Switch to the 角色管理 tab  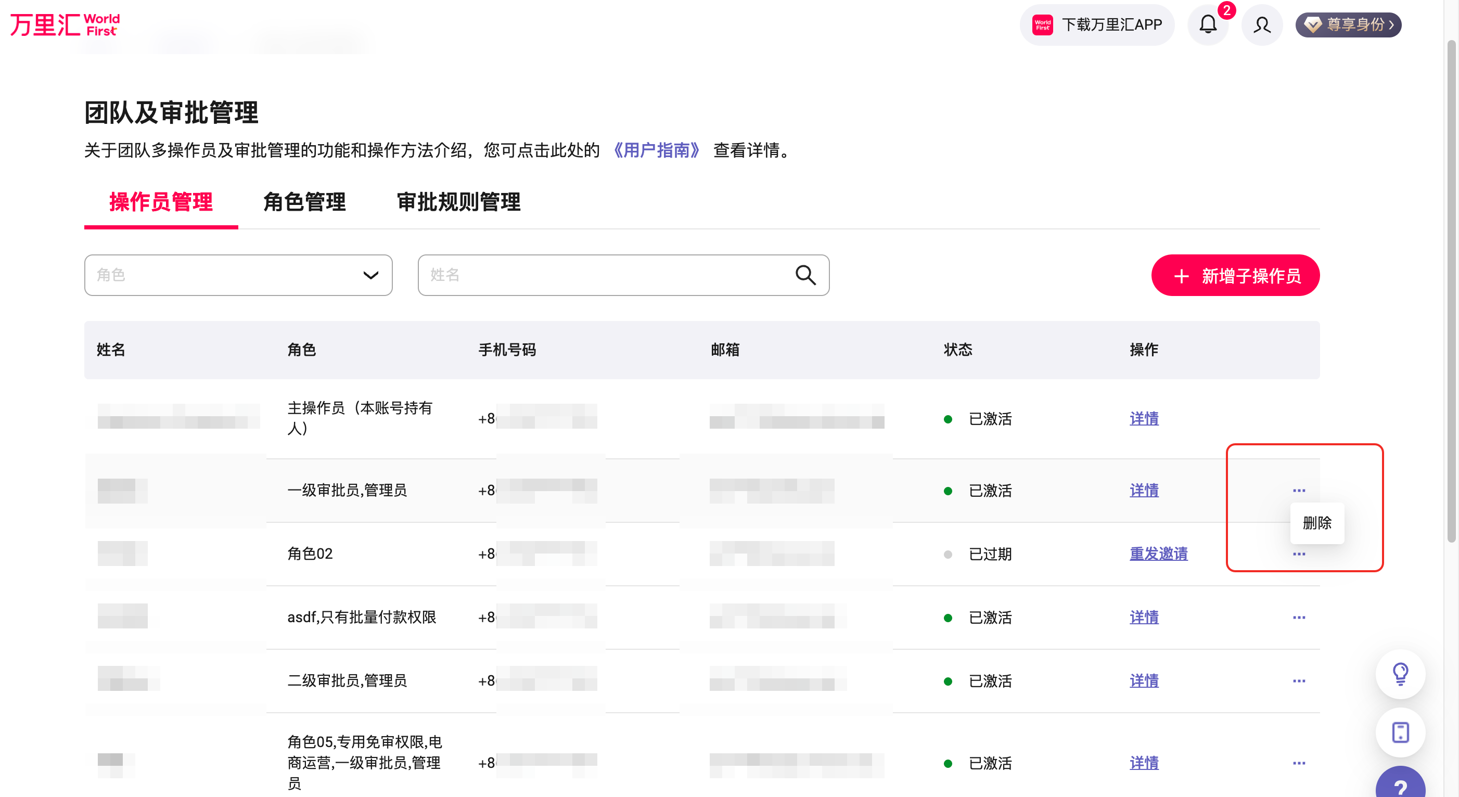pyautogui.click(x=305, y=203)
